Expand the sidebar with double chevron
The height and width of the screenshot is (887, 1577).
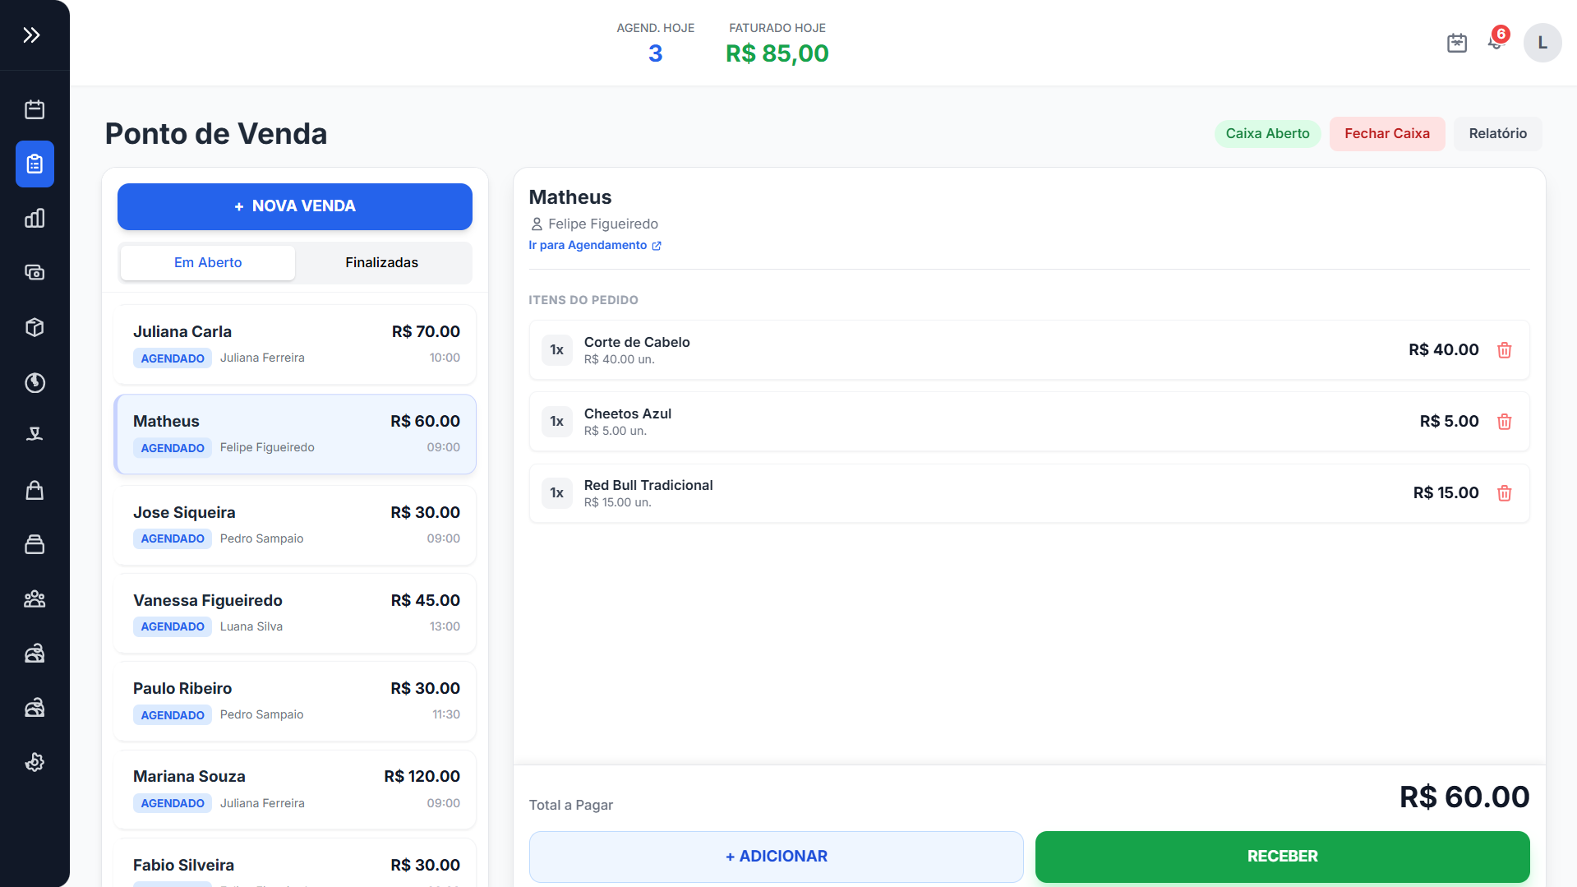tap(31, 35)
